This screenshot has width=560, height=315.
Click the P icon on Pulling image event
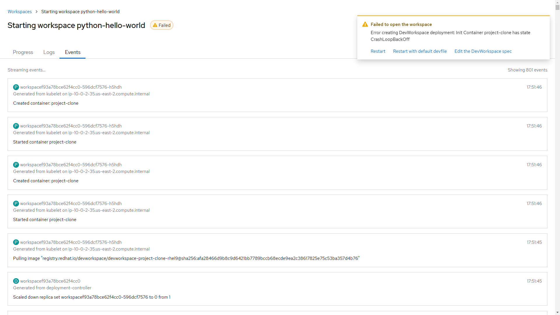pyautogui.click(x=16, y=242)
